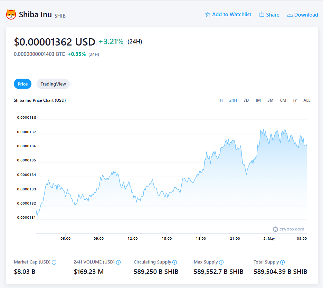Click the $8.03 B market cap value
323x288 pixels.
[25, 272]
